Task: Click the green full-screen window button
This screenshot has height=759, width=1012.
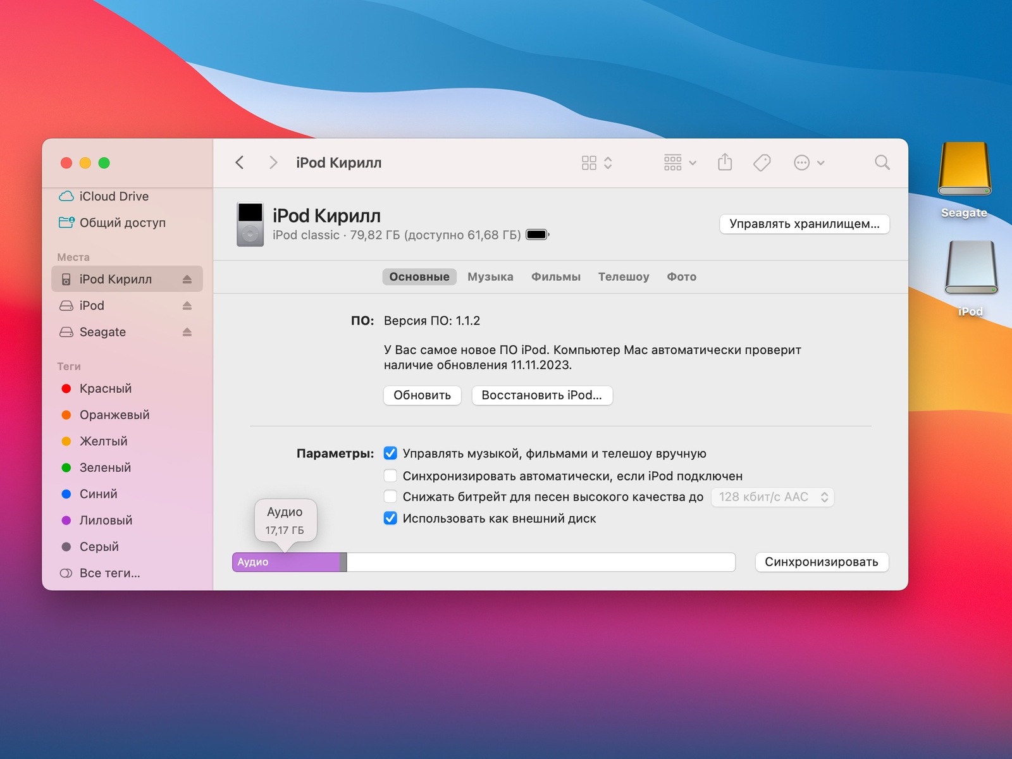Action: pos(104,163)
